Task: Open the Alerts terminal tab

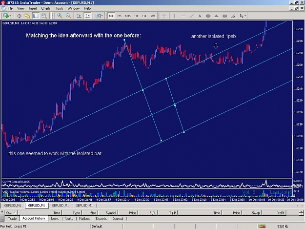Action: tap(69, 218)
